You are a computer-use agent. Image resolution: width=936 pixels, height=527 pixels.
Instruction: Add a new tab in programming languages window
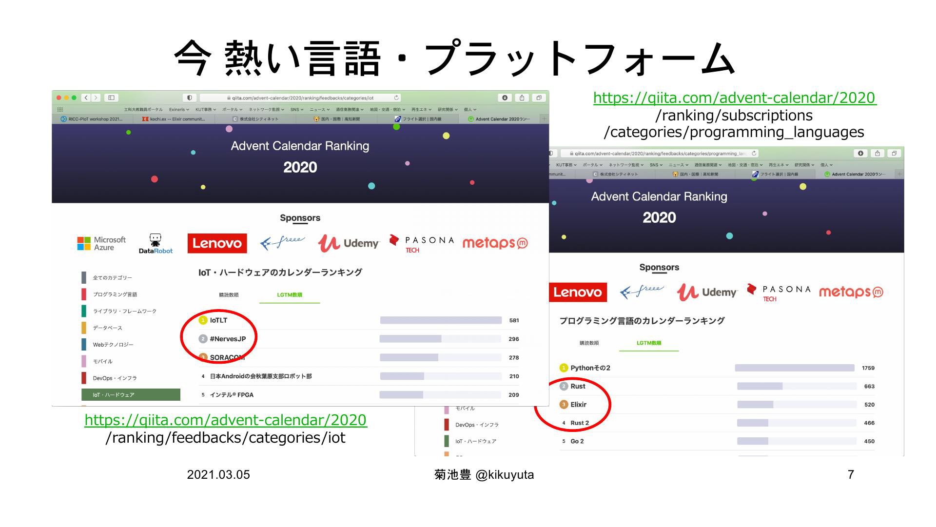click(x=899, y=174)
